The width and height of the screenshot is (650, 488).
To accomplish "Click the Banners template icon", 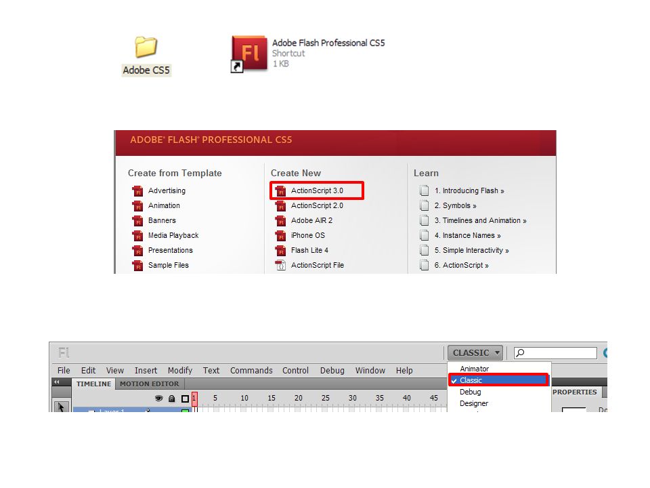I will [x=137, y=221].
